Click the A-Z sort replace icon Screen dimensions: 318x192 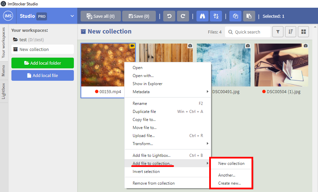[216, 16]
